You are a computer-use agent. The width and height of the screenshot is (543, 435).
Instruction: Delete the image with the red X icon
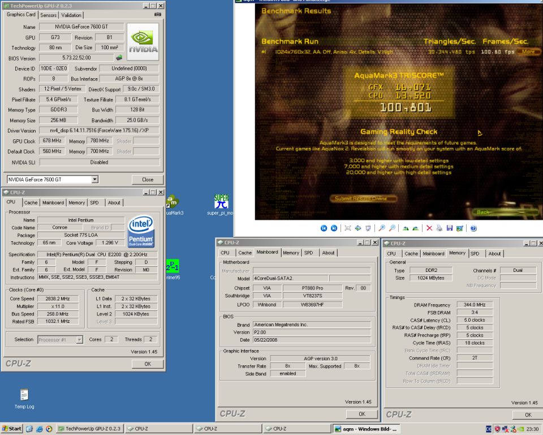[429, 228]
